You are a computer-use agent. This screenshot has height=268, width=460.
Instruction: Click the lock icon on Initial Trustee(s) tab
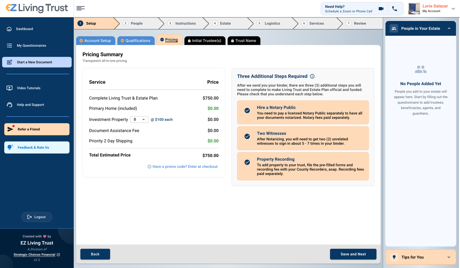coord(189,41)
